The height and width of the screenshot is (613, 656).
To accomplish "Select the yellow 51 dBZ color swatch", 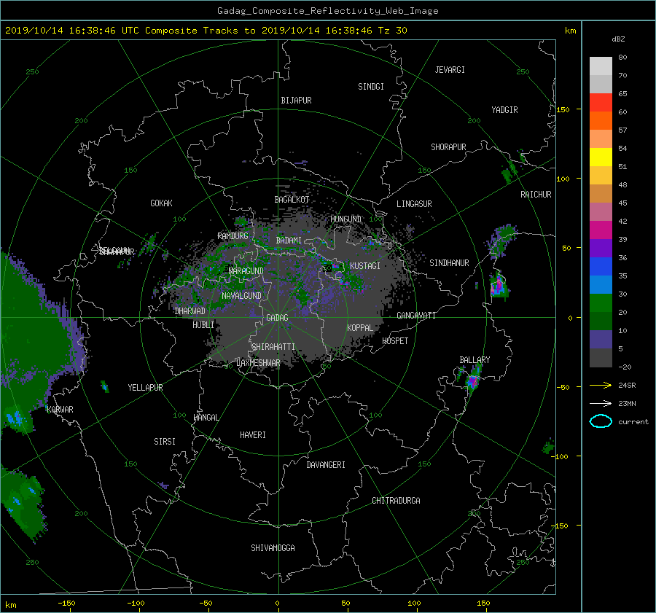I will click(601, 157).
